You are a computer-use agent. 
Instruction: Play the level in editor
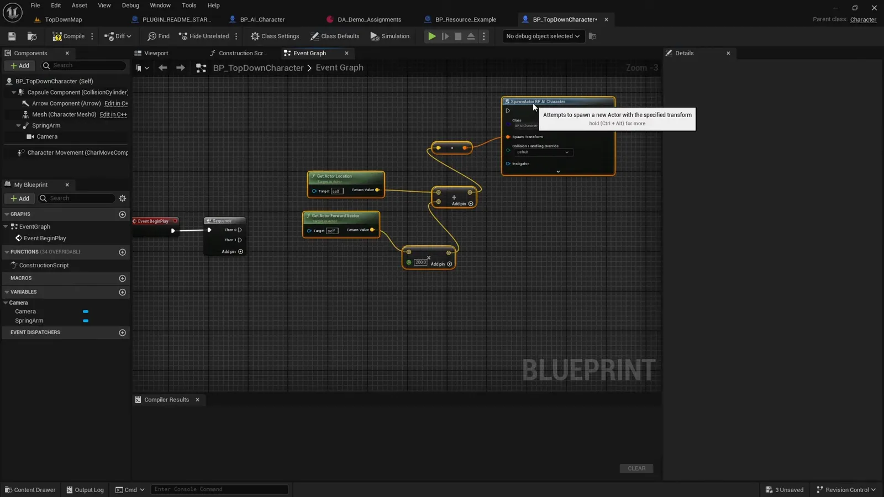click(432, 36)
